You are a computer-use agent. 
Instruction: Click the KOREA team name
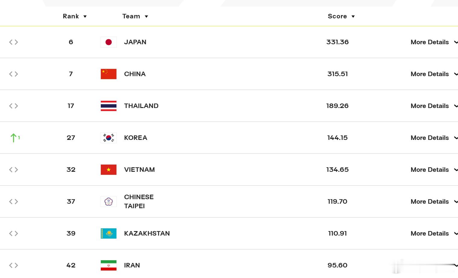tap(135, 138)
